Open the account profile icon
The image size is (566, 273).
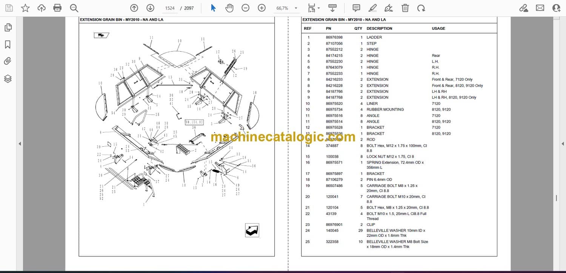click(x=556, y=8)
